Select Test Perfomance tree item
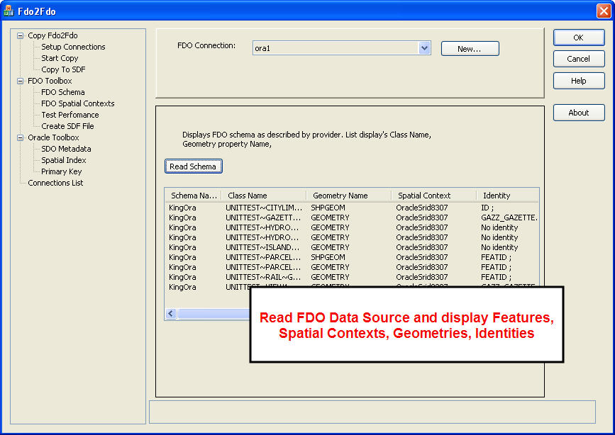 (70, 115)
